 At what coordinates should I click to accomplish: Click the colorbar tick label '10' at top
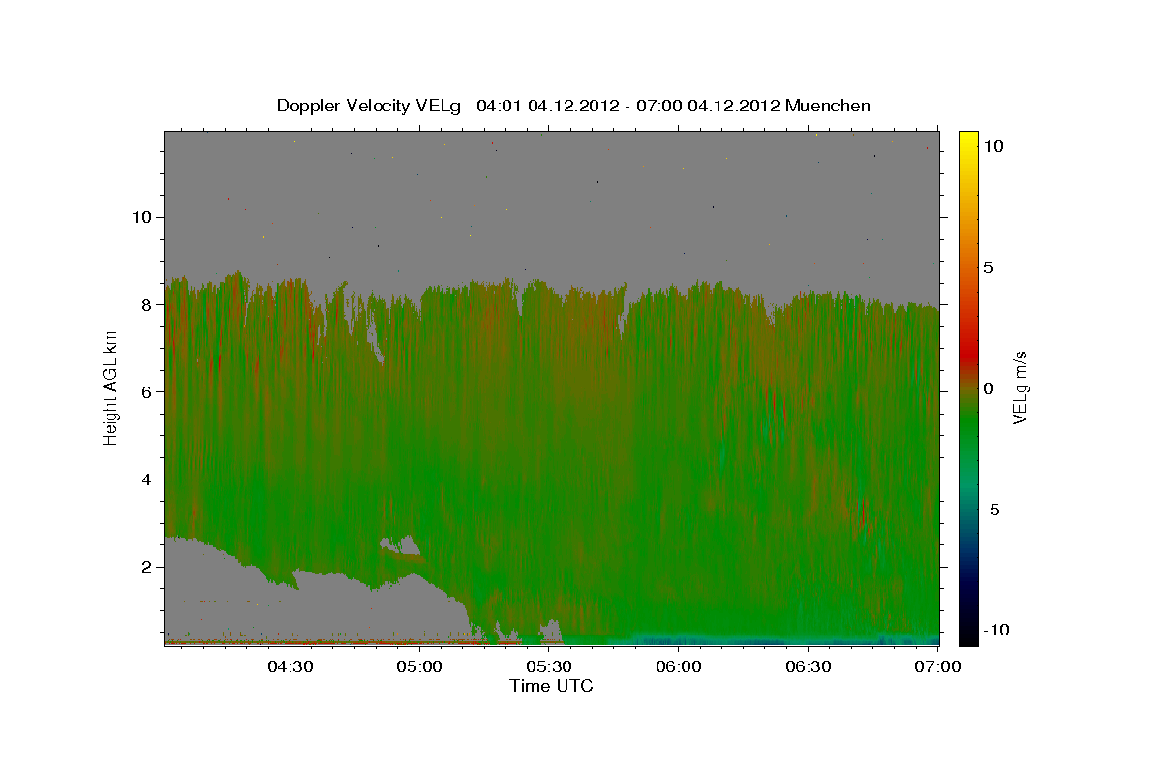pyautogui.click(x=993, y=146)
